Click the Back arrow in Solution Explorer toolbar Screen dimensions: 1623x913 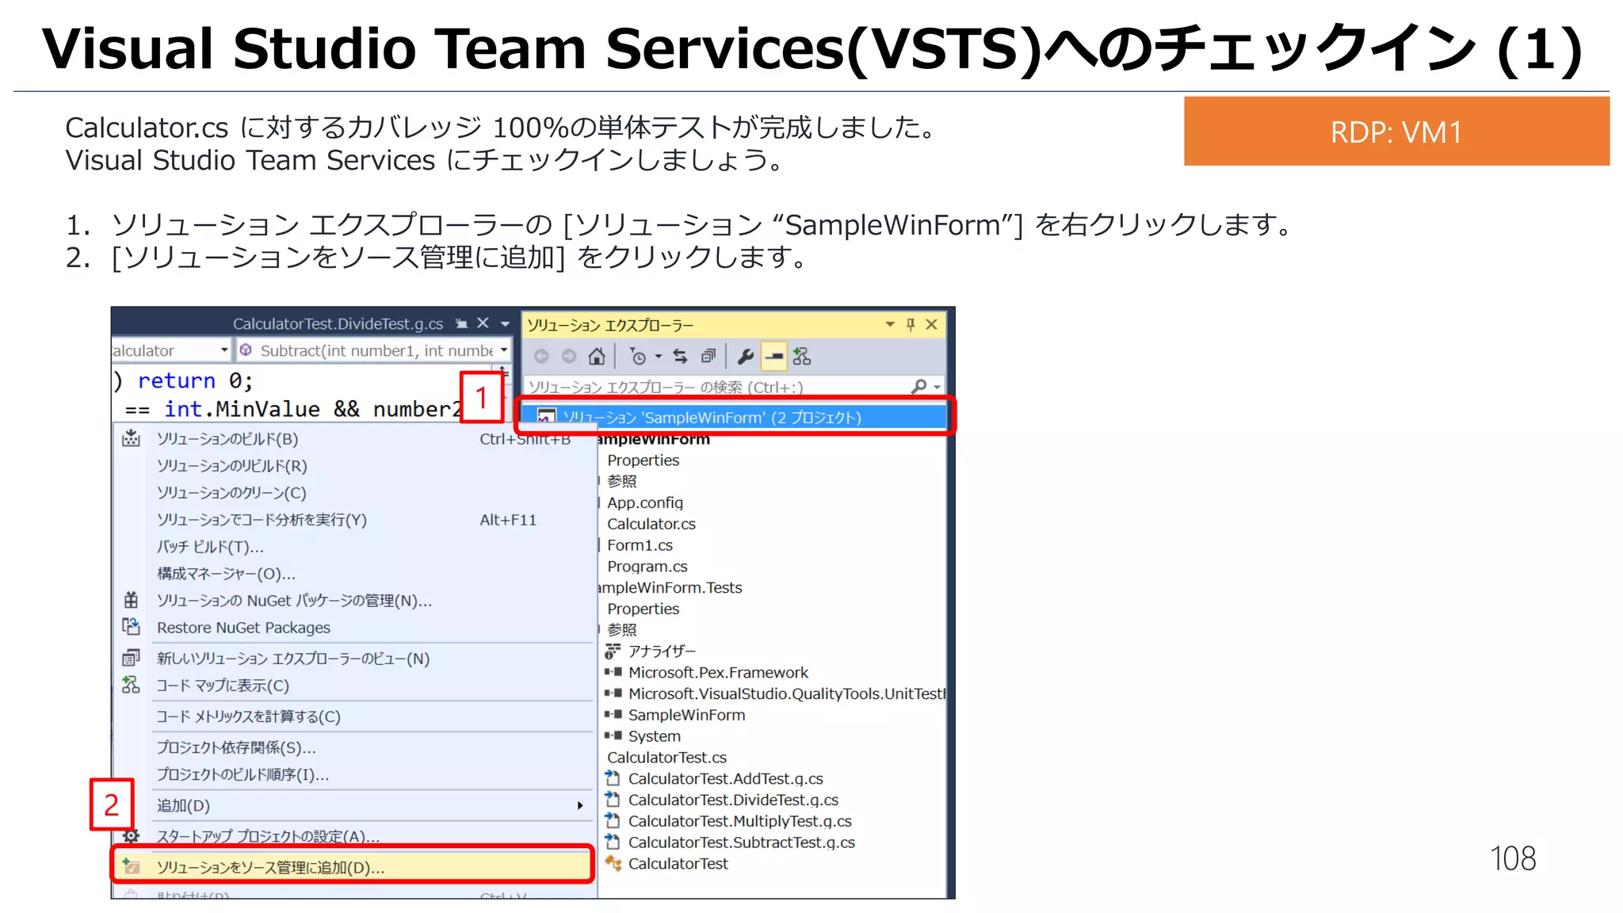541,357
